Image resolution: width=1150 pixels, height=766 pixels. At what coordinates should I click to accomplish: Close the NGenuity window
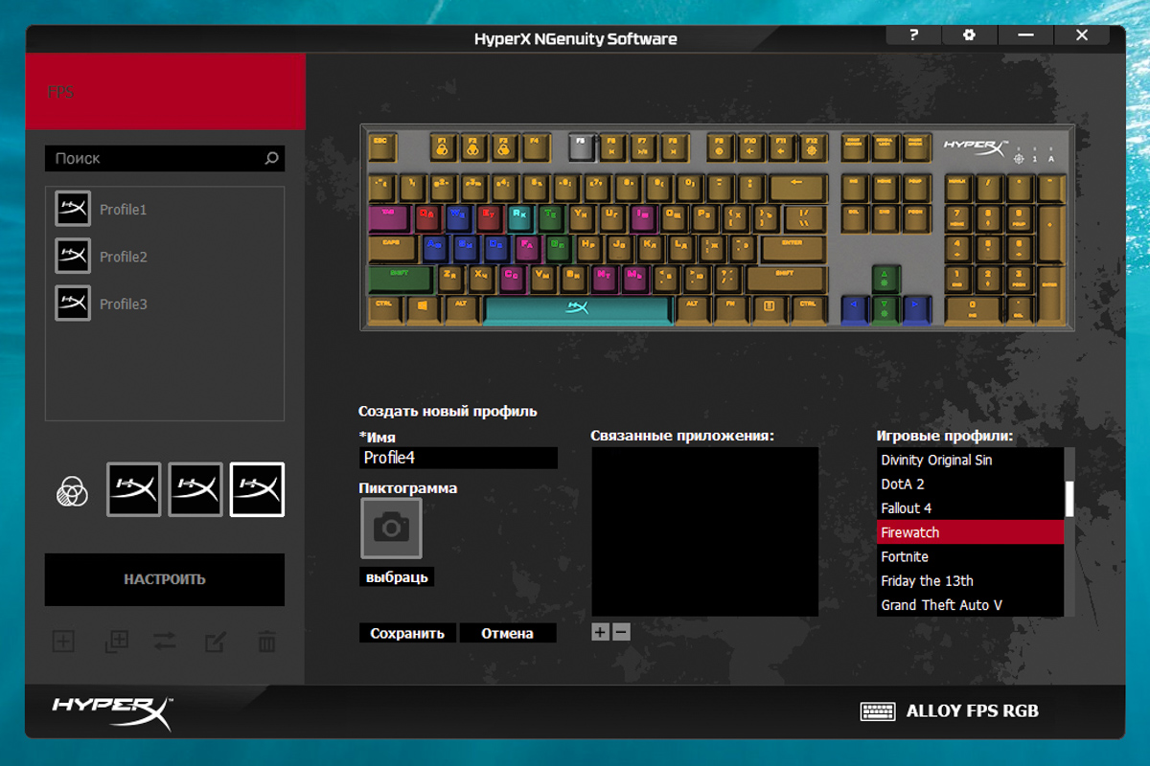point(1082,35)
